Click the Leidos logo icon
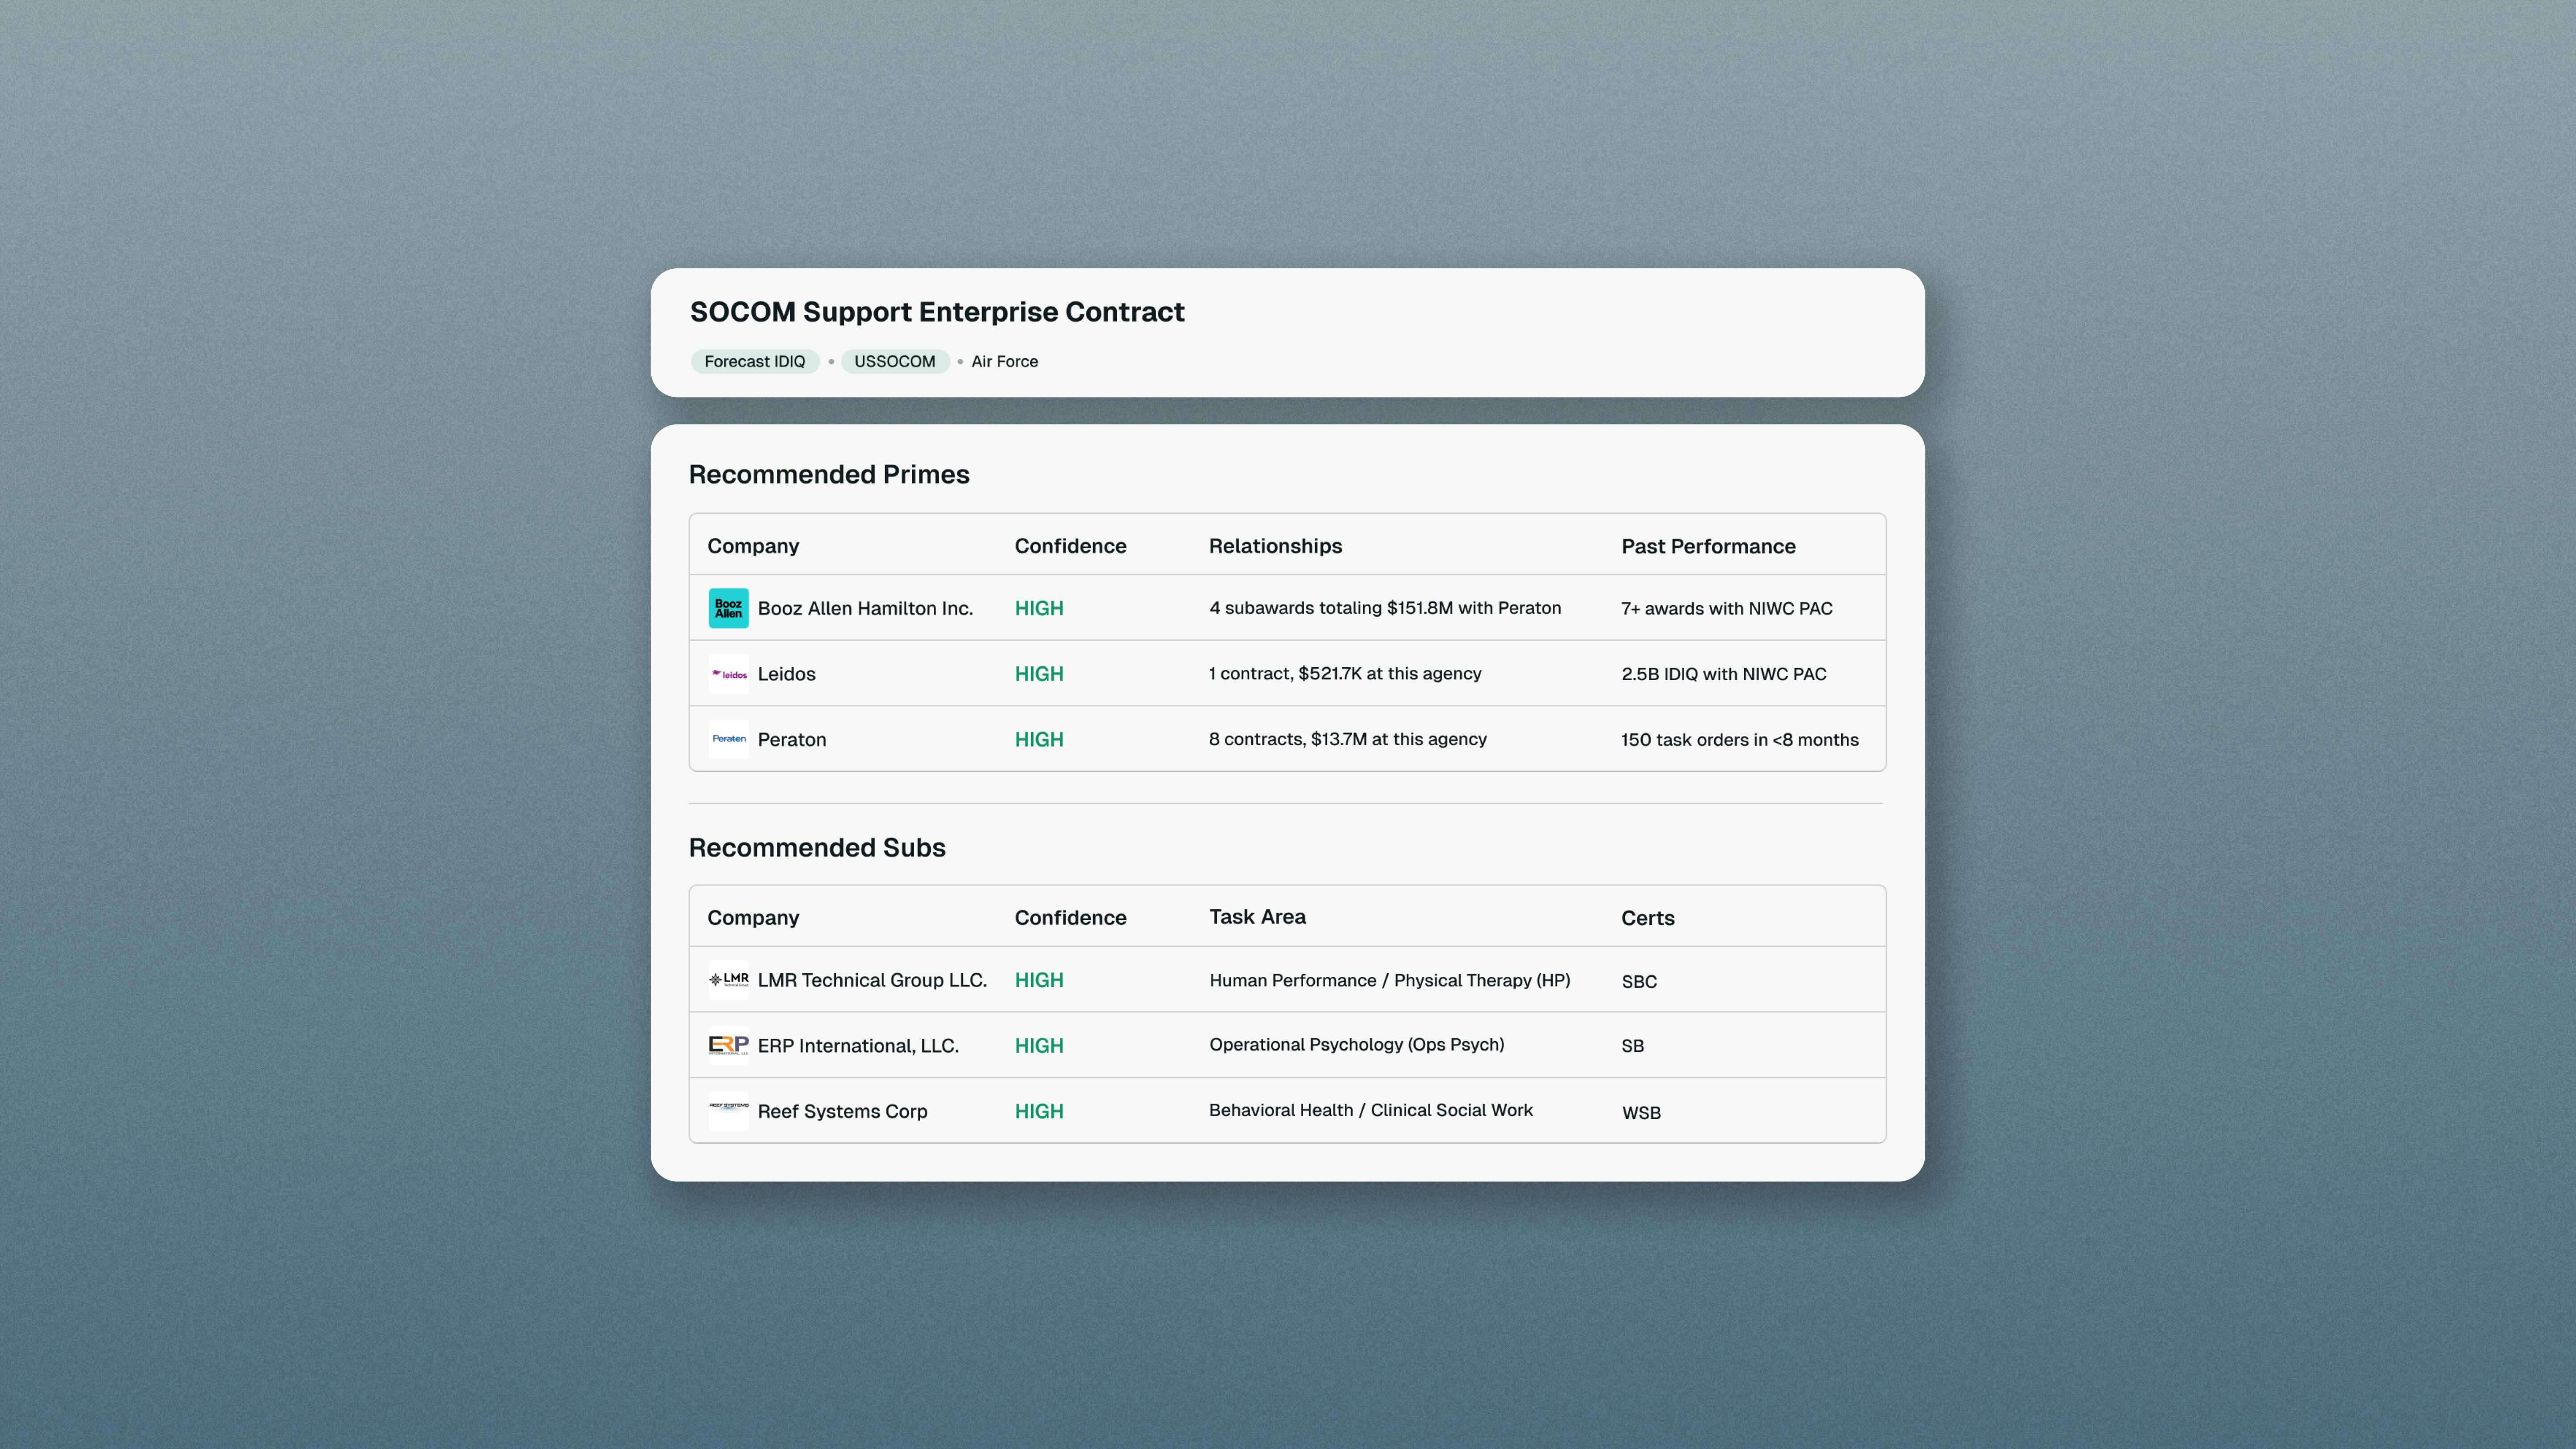This screenshot has height=1449, width=2576. (728, 674)
